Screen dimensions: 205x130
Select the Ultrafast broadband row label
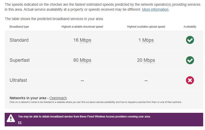18,80
